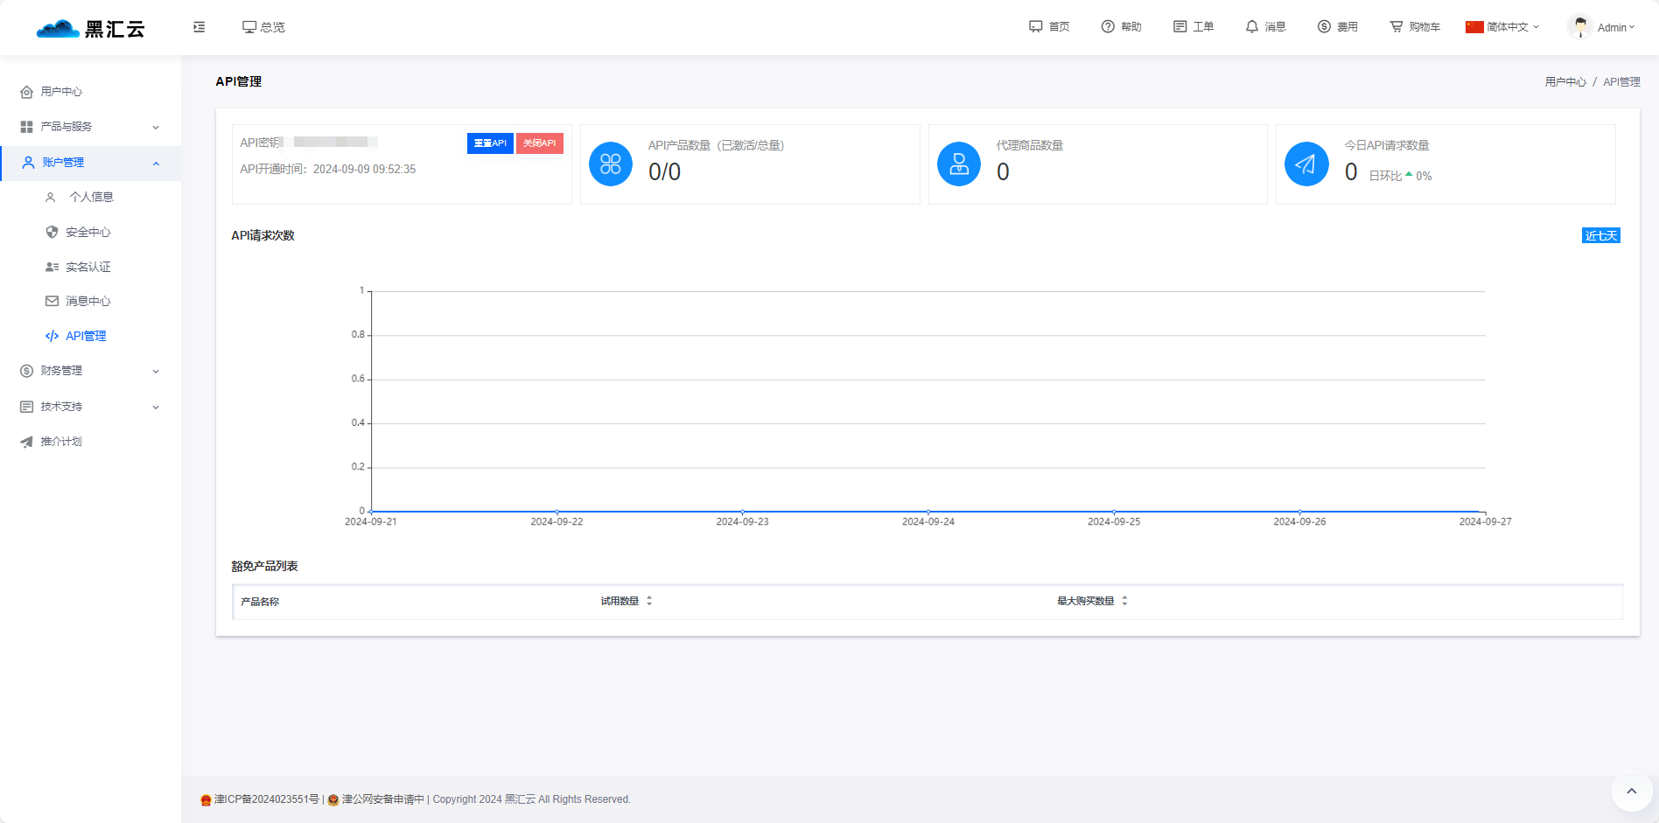Screen dimensions: 1659x823
Task: Open the 费用 billing page
Action: pos(1338,27)
